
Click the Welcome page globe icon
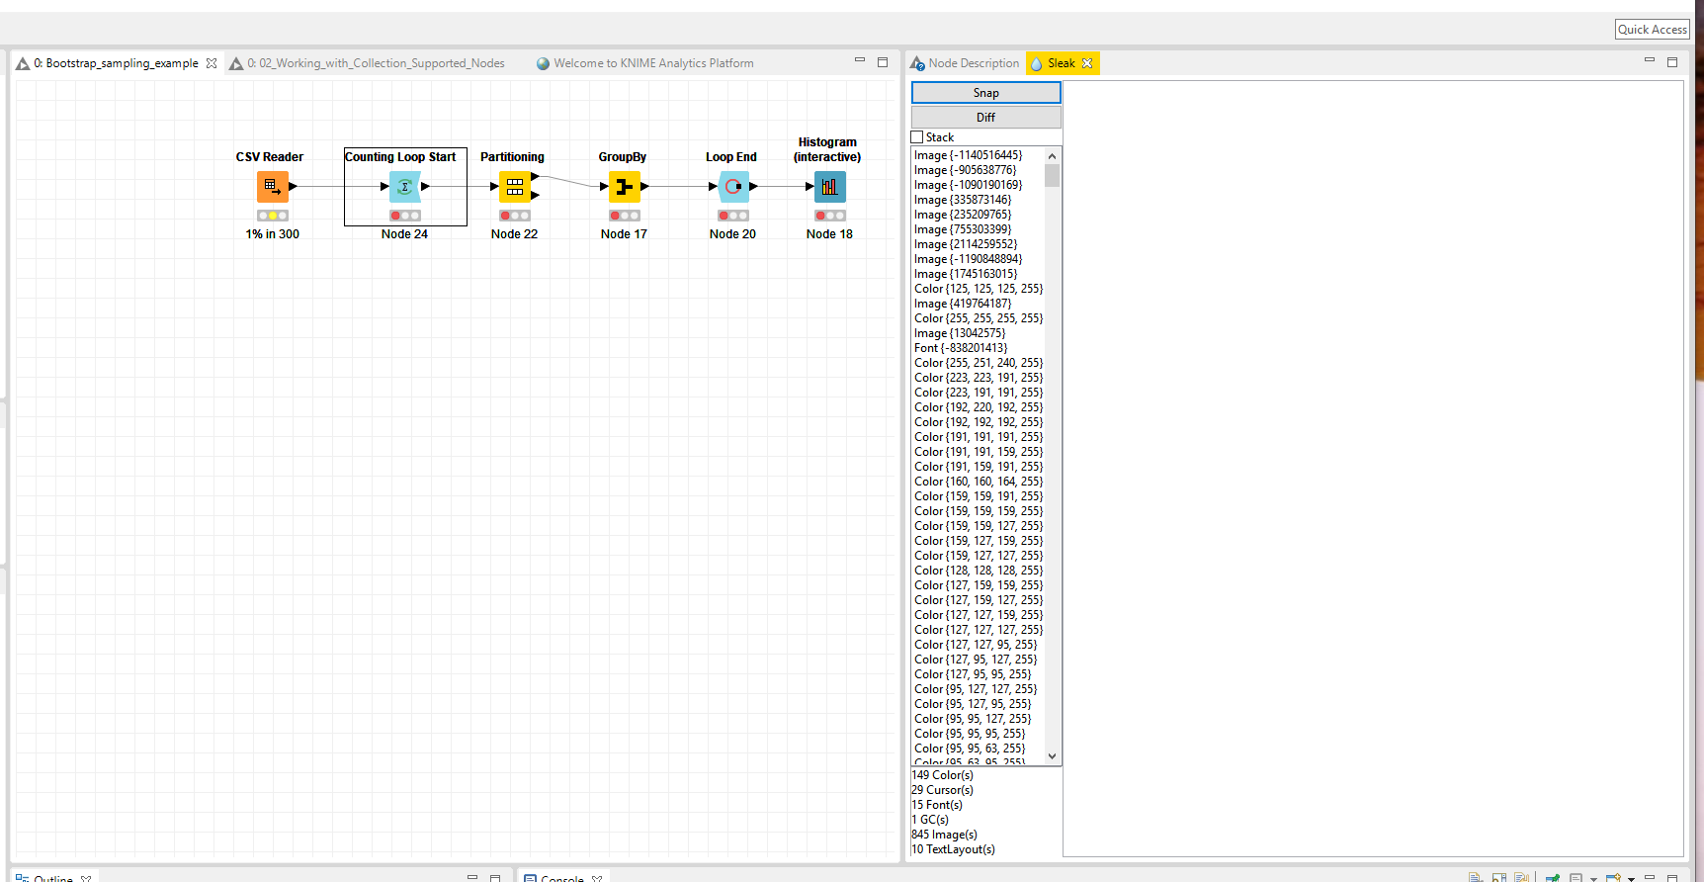pos(543,63)
